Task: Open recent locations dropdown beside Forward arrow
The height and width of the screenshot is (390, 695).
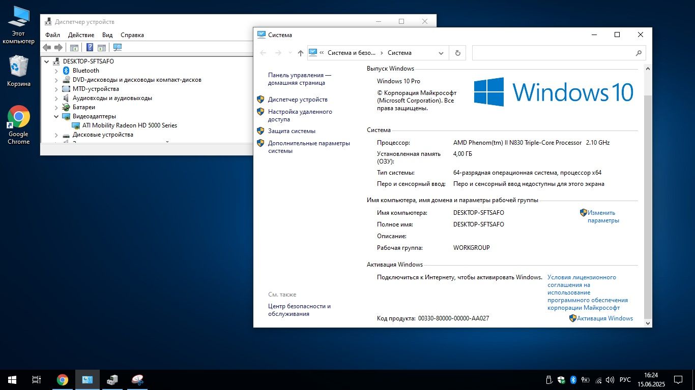Action: pyautogui.click(x=290, y=53)
